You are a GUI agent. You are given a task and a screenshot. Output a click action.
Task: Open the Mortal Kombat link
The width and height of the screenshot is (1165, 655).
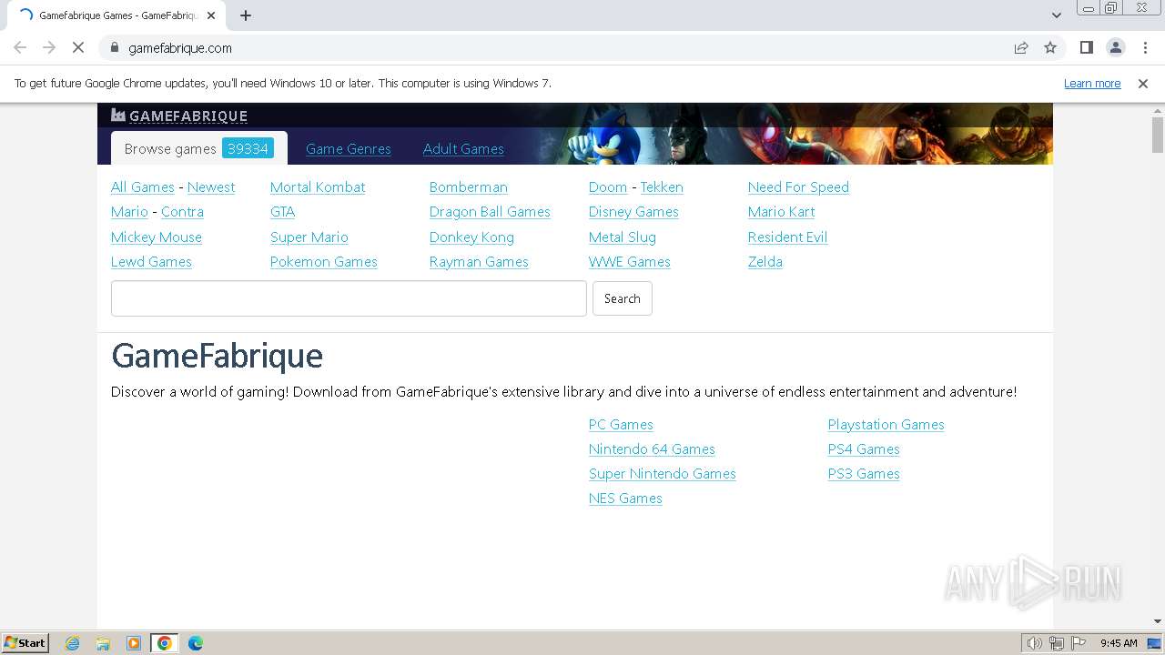point(318,187)
